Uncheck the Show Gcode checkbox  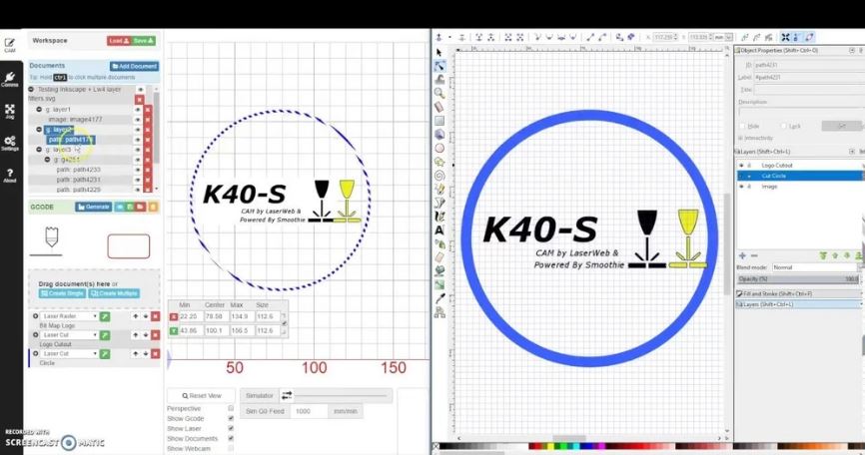231,418
